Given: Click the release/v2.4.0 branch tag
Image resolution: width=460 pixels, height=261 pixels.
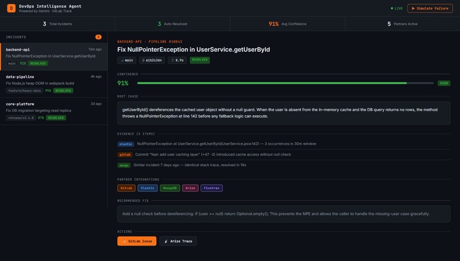Looking at the screenshot, I should pos(21,118).
